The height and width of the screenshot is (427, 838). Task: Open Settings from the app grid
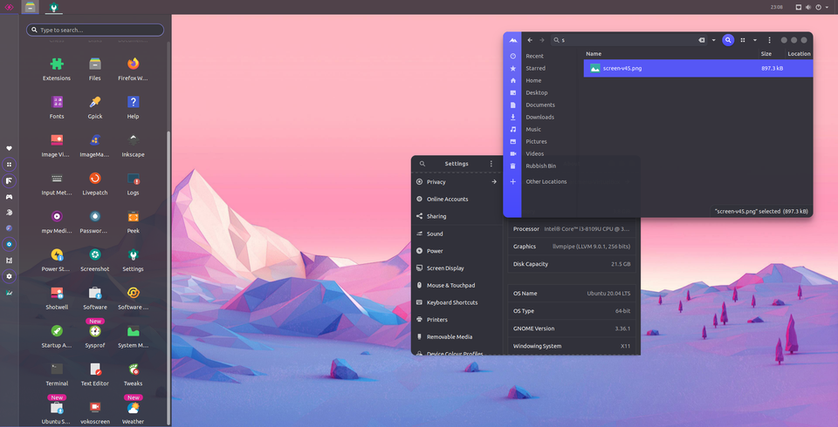[133, 261]
